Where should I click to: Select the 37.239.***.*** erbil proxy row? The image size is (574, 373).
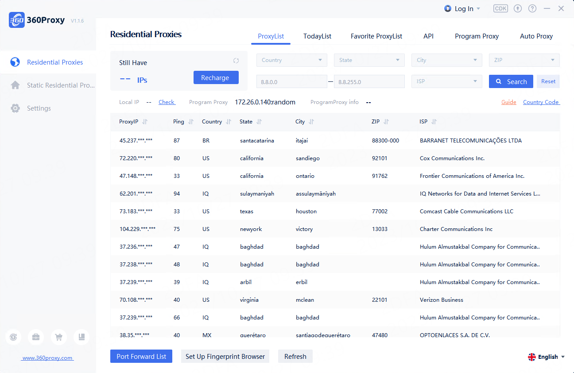point(335,282)
